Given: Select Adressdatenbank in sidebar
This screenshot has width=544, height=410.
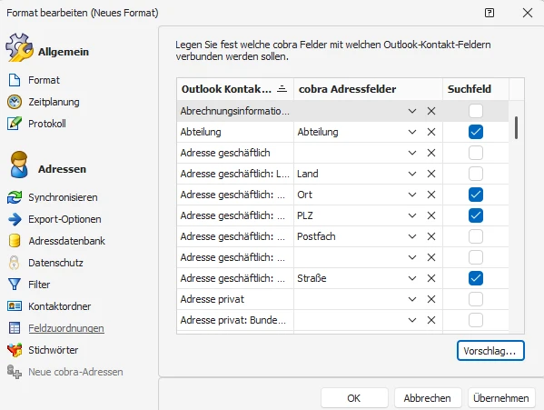Looking at the screenshot, I should pos(66,241).
